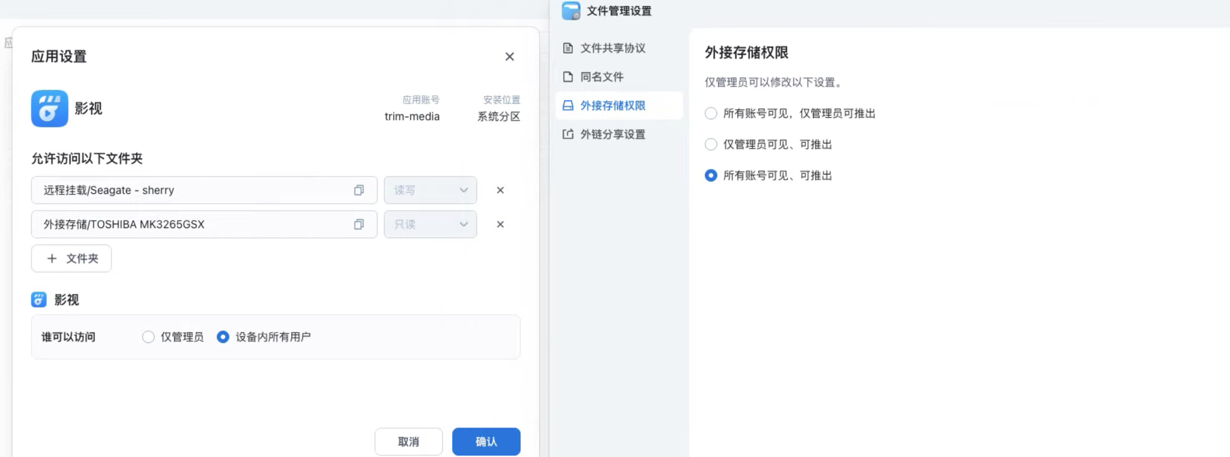Click the 应用账号 label

coord(421,100)
